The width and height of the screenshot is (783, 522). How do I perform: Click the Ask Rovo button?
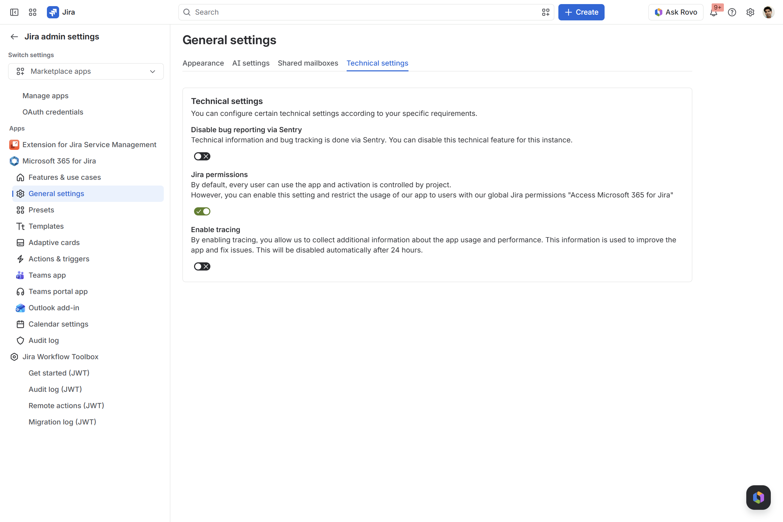coord(676,12)
